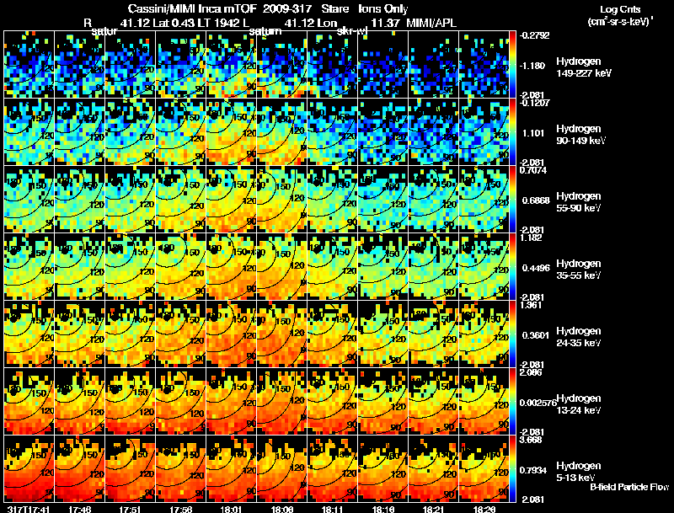Click the 149-227 keV image at 18:16
The height and width of the screenshot is (513, 674).
click(x=383, y=65)
